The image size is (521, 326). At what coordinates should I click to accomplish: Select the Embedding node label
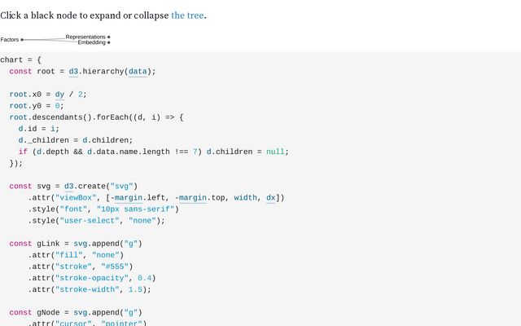click(x=92, y=42)
